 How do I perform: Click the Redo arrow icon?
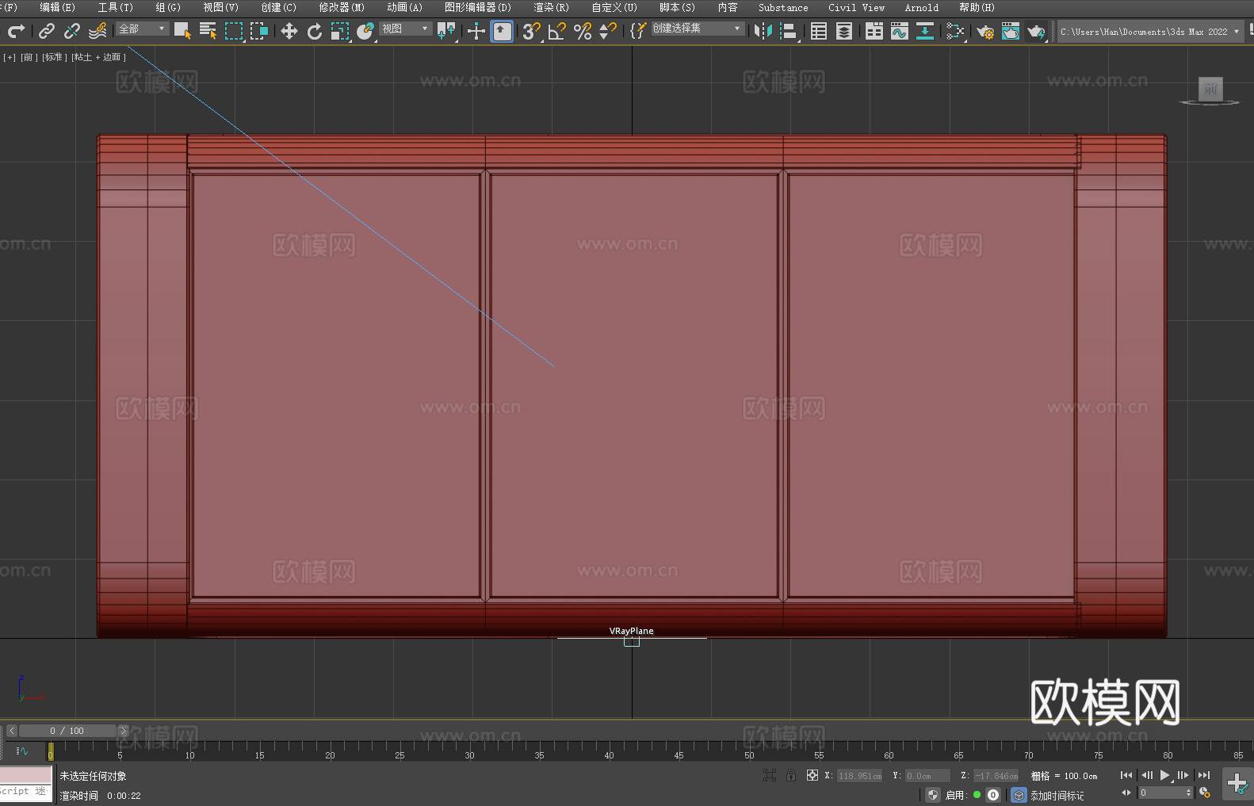(x=16, y=31)
